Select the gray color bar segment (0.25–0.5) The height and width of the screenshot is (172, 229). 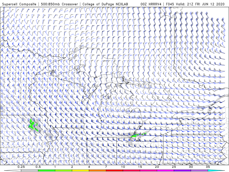pyautogui.click(x=30, y=171)
